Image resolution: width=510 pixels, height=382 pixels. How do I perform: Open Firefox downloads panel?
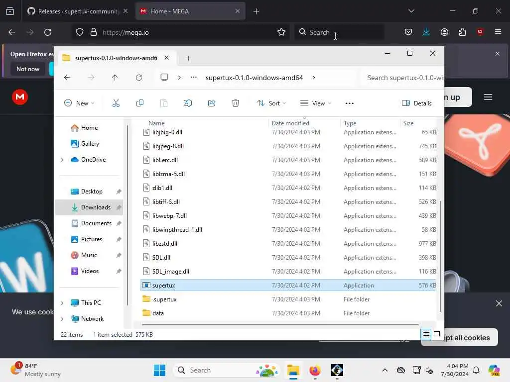pyautogui.click(x=426, y=32)
